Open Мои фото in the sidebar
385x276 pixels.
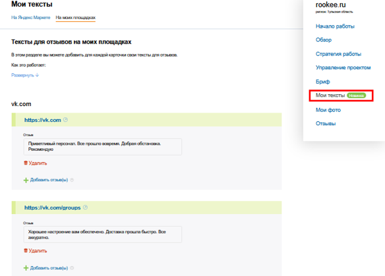pos(328,110)
